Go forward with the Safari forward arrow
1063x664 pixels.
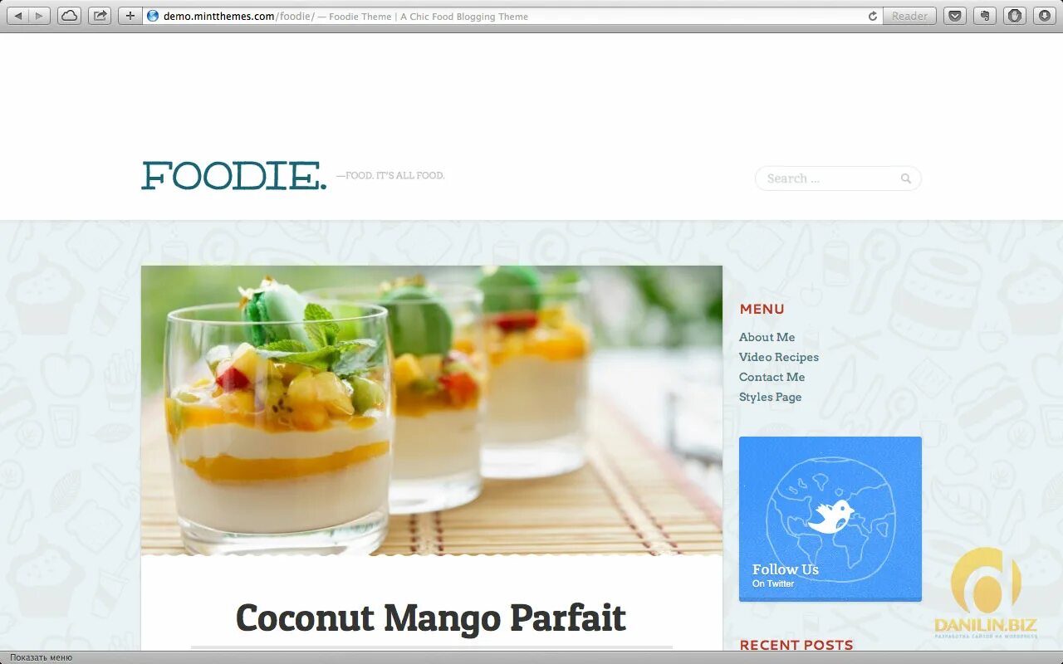40,16
